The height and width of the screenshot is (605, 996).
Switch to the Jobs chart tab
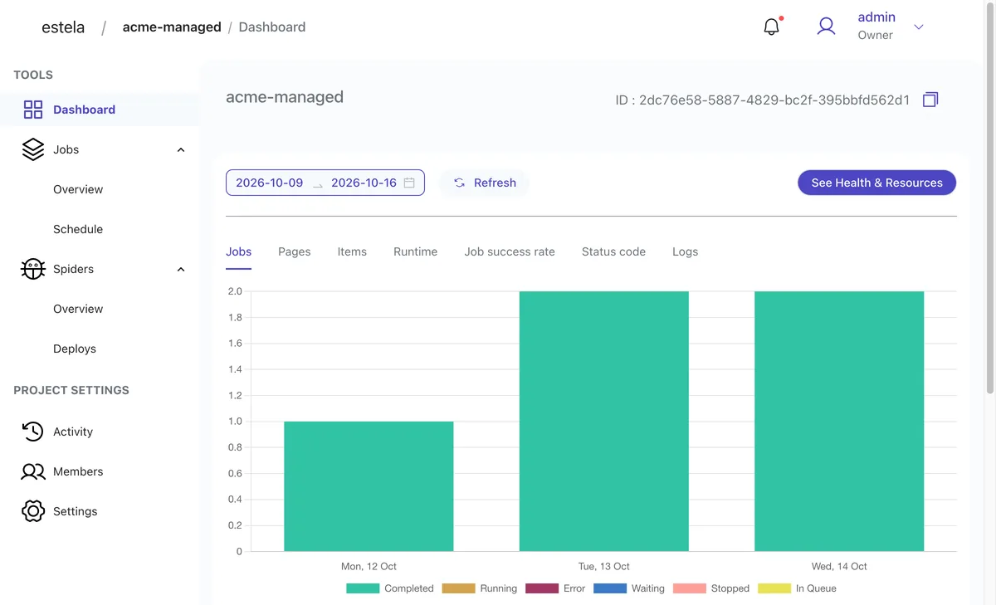point(238,251)
